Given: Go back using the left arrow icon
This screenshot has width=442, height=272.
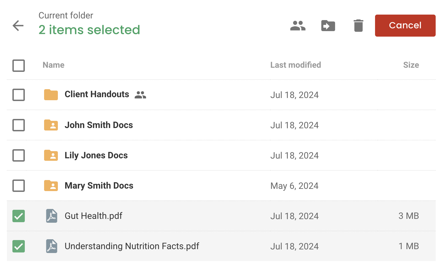Looking at the screenshot, I should pos(18,26).
